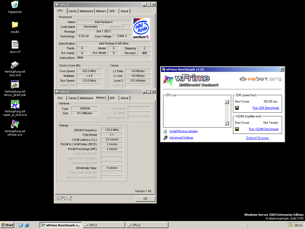Click the Core Voltage 2.064 V field
This screenshot has height=229, width=305.
[x=122, y=36]
